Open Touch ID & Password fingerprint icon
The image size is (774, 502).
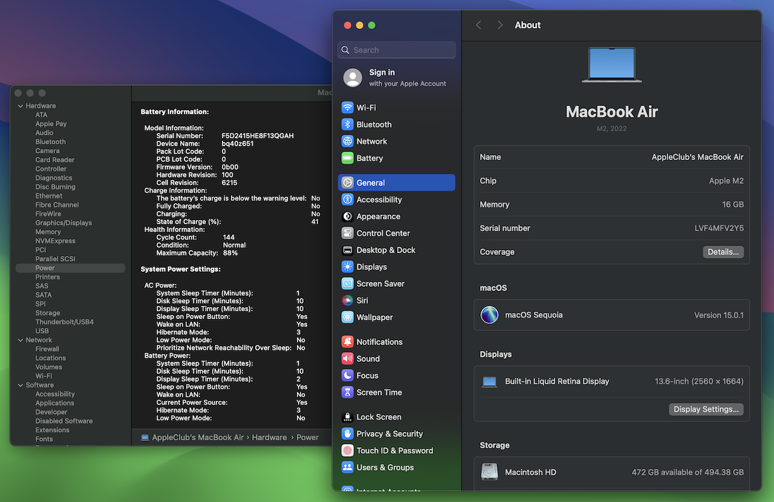point(347,451)
